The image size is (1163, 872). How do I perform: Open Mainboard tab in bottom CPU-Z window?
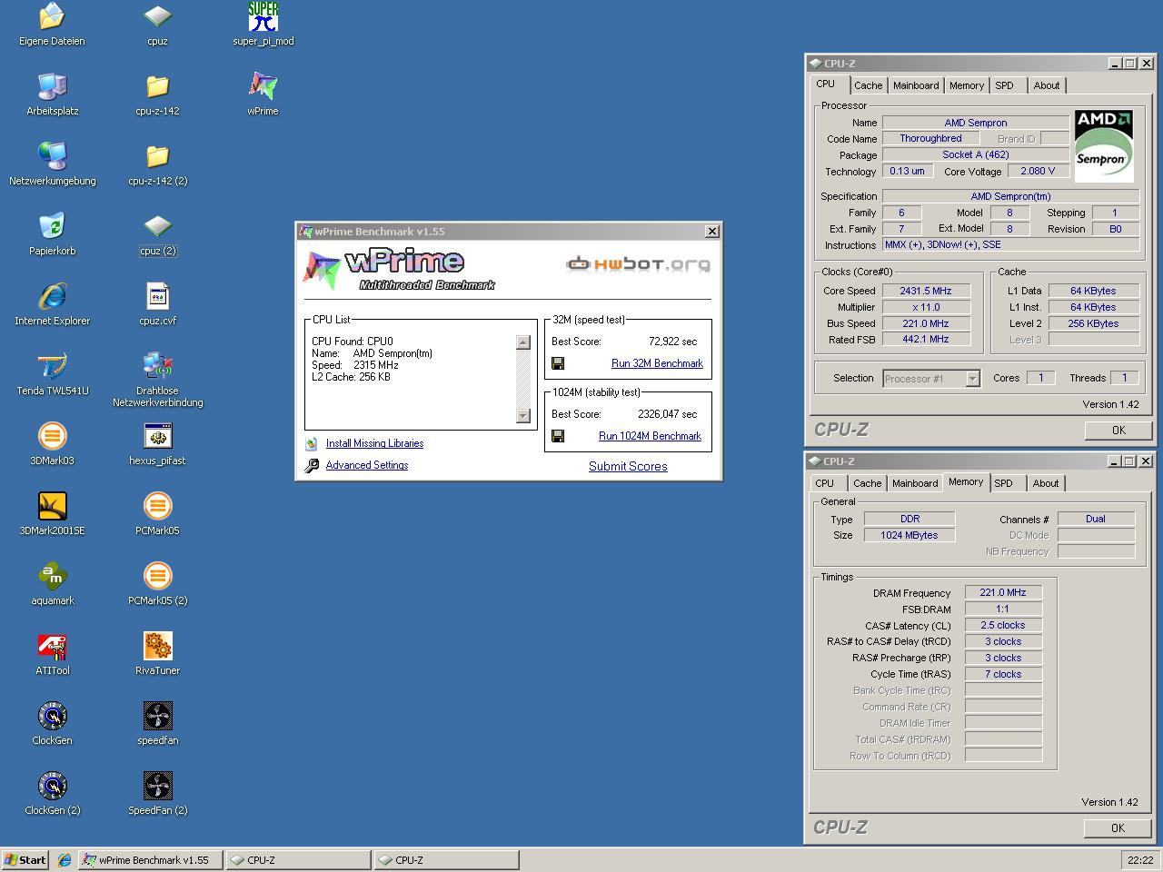tap(915, 483)
